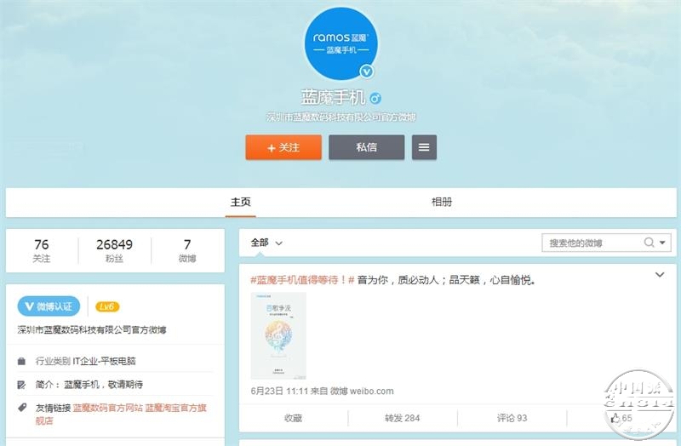Open the 微博 weibo.com source link
The height and width of the screenshot is (446, 681).
tap(362, 391)
